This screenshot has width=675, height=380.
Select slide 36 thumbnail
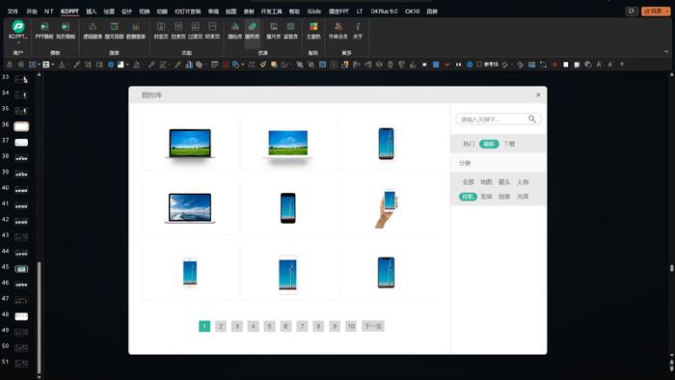(21, 126)
